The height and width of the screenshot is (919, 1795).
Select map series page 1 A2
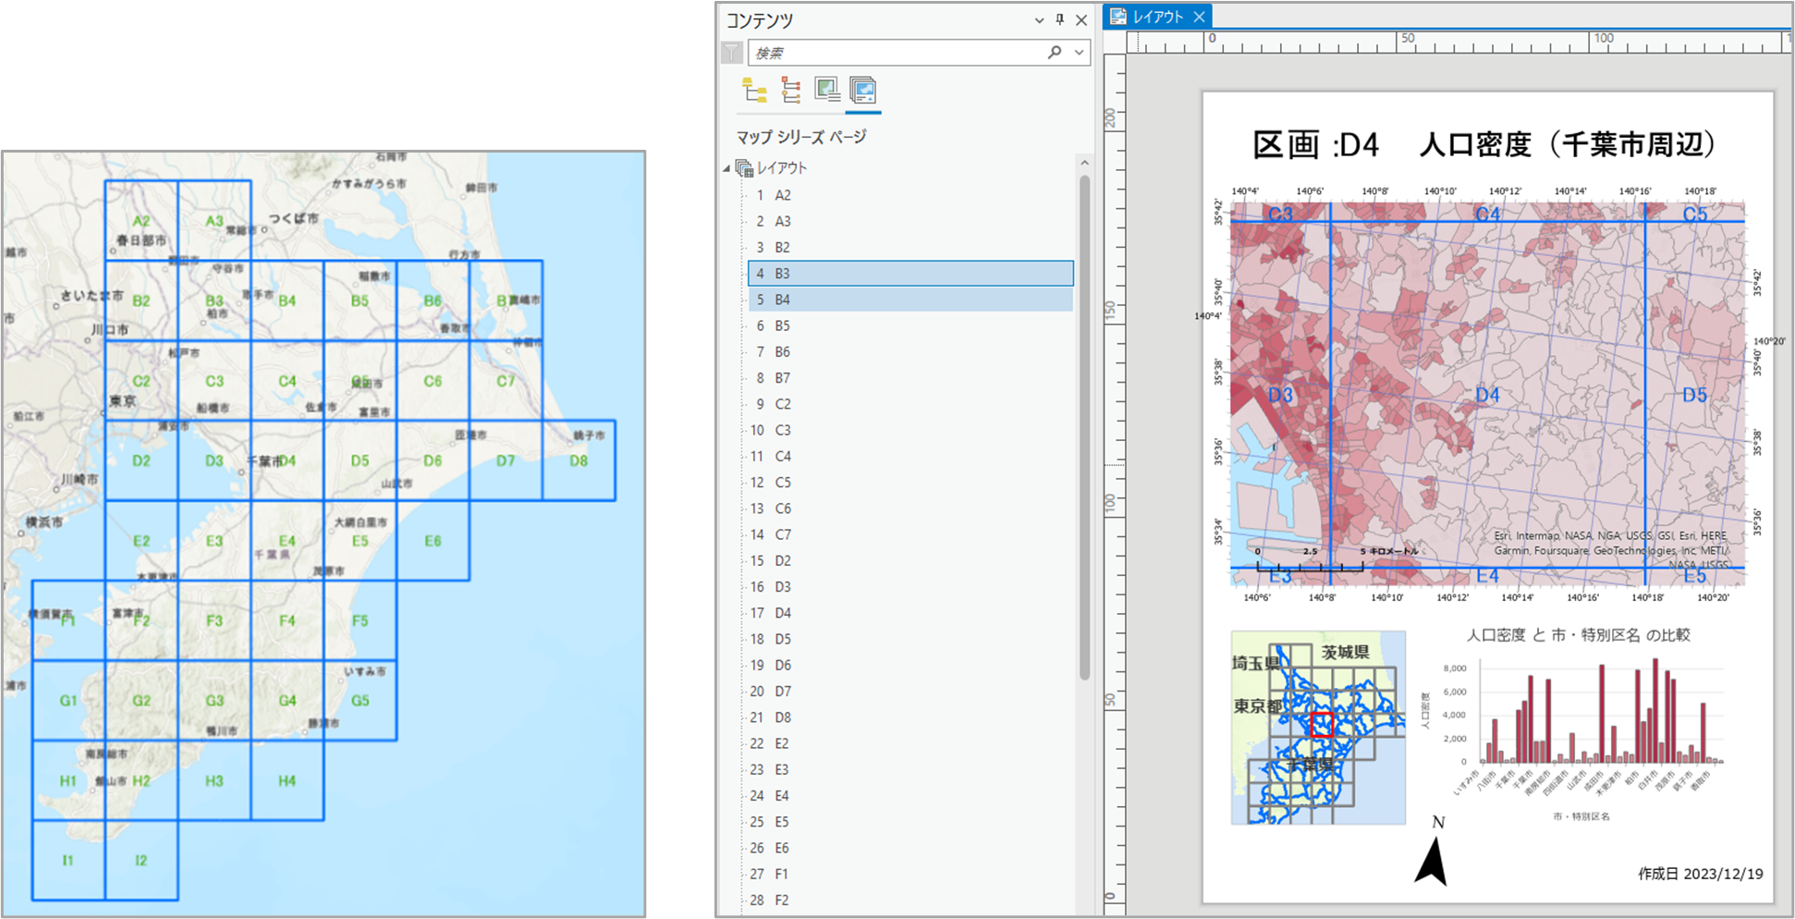[782, 195]
